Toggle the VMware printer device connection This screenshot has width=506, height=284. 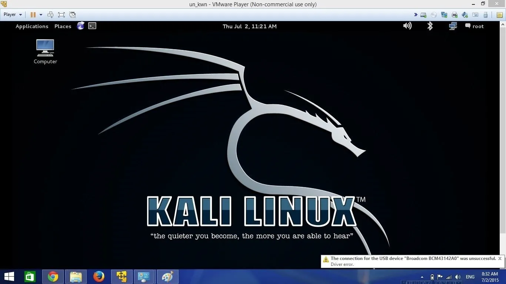click(x=455, y=15)
